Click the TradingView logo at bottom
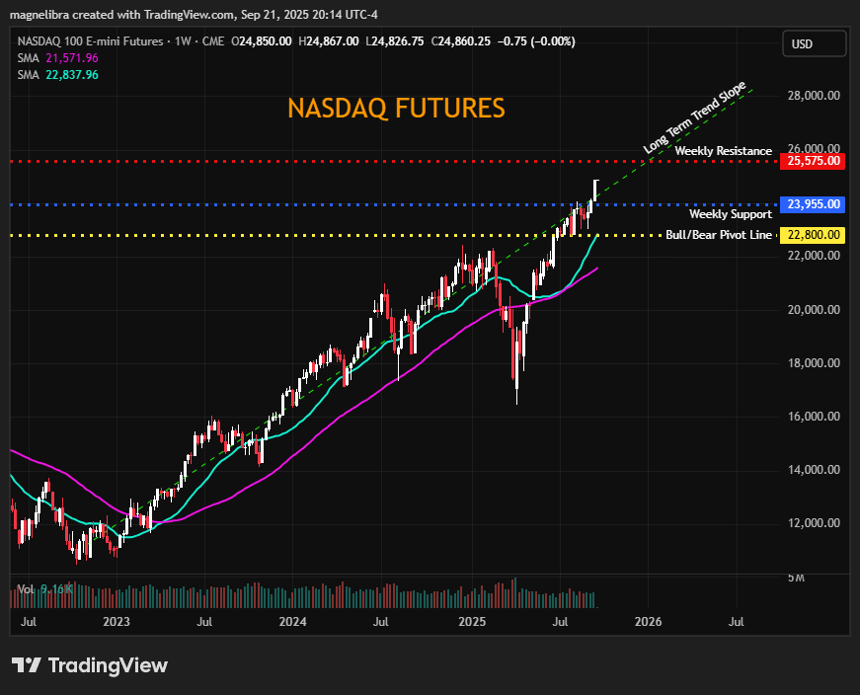The width and height of the screenshot is (860, 695). click(90, 665)
